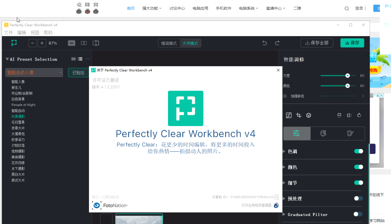This screenshot has height=224, width=391.
Task: Open the 帮助 menu
Action: [48, 33]
